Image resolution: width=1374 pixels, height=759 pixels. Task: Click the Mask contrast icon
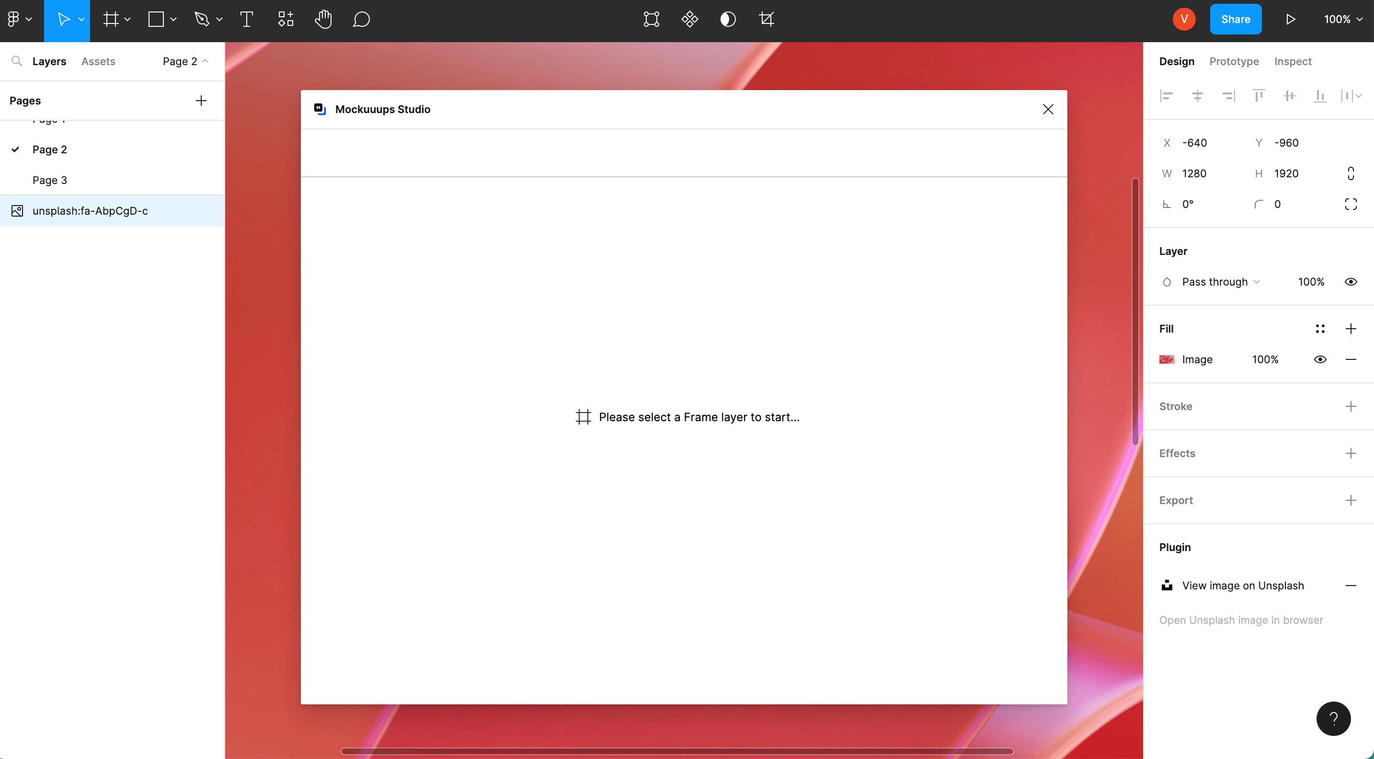(x=728, y=20)
